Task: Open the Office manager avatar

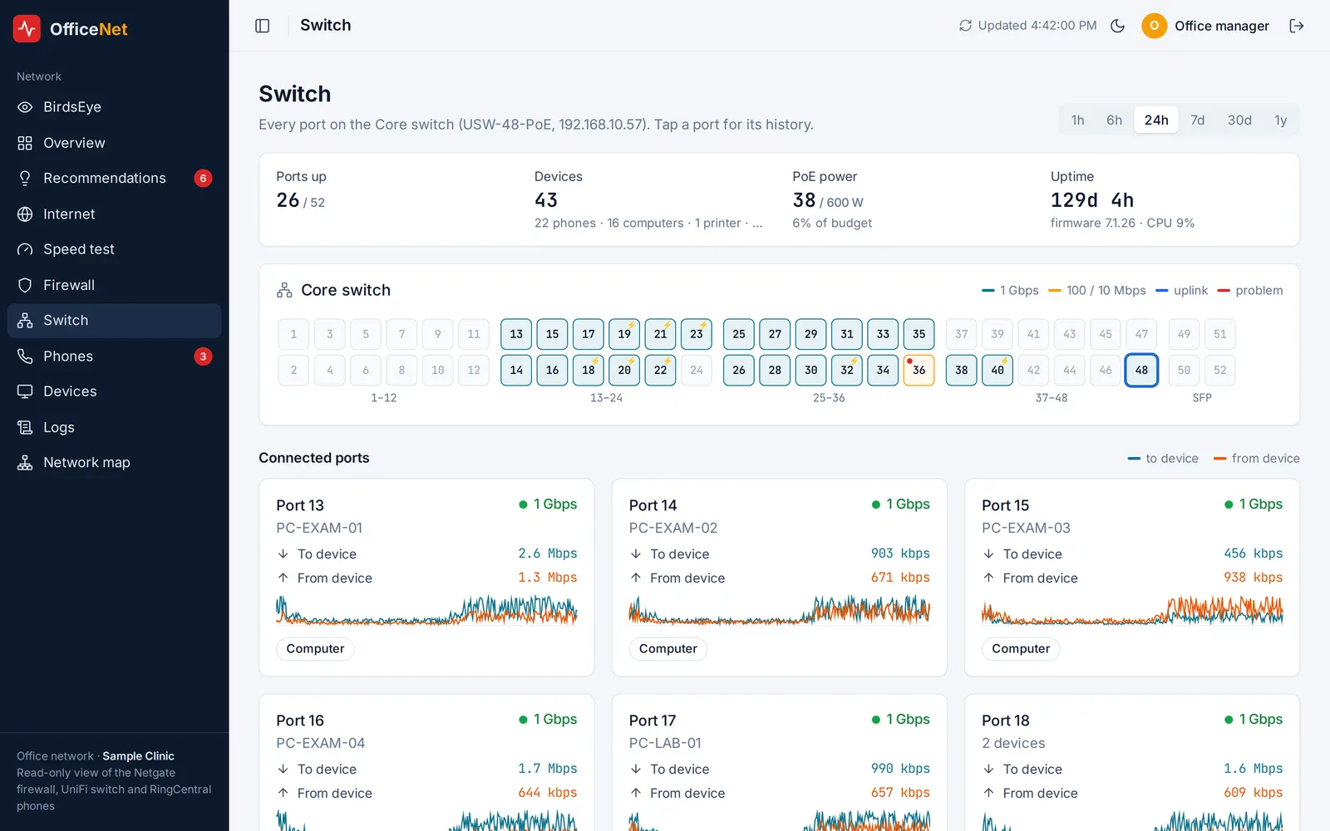Action: point(1154,26)
